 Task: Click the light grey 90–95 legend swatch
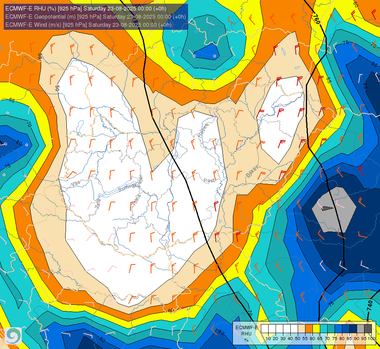[x=361, y=329]
